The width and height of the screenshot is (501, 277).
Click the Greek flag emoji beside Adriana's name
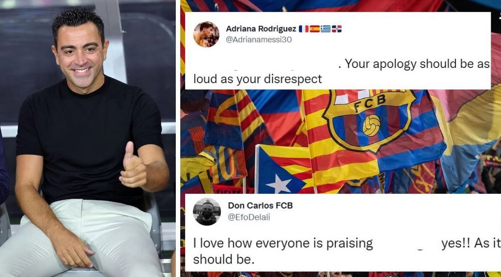[326, 29]
